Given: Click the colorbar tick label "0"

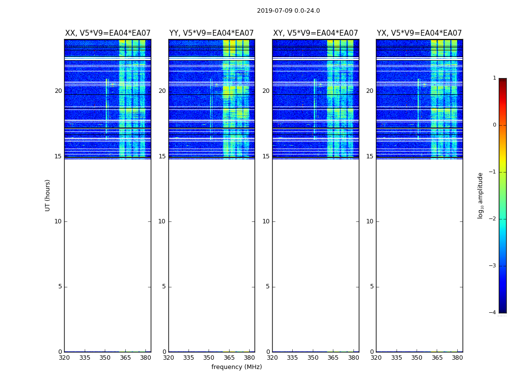Looking at the screenshot, I should pyautogui.click(x=494, y=125).
